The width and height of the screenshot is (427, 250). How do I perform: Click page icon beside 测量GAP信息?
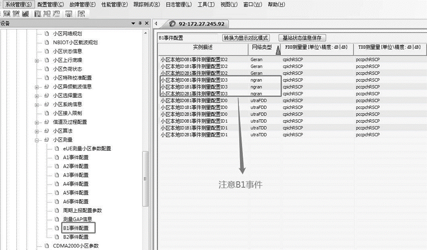[57, 219]
